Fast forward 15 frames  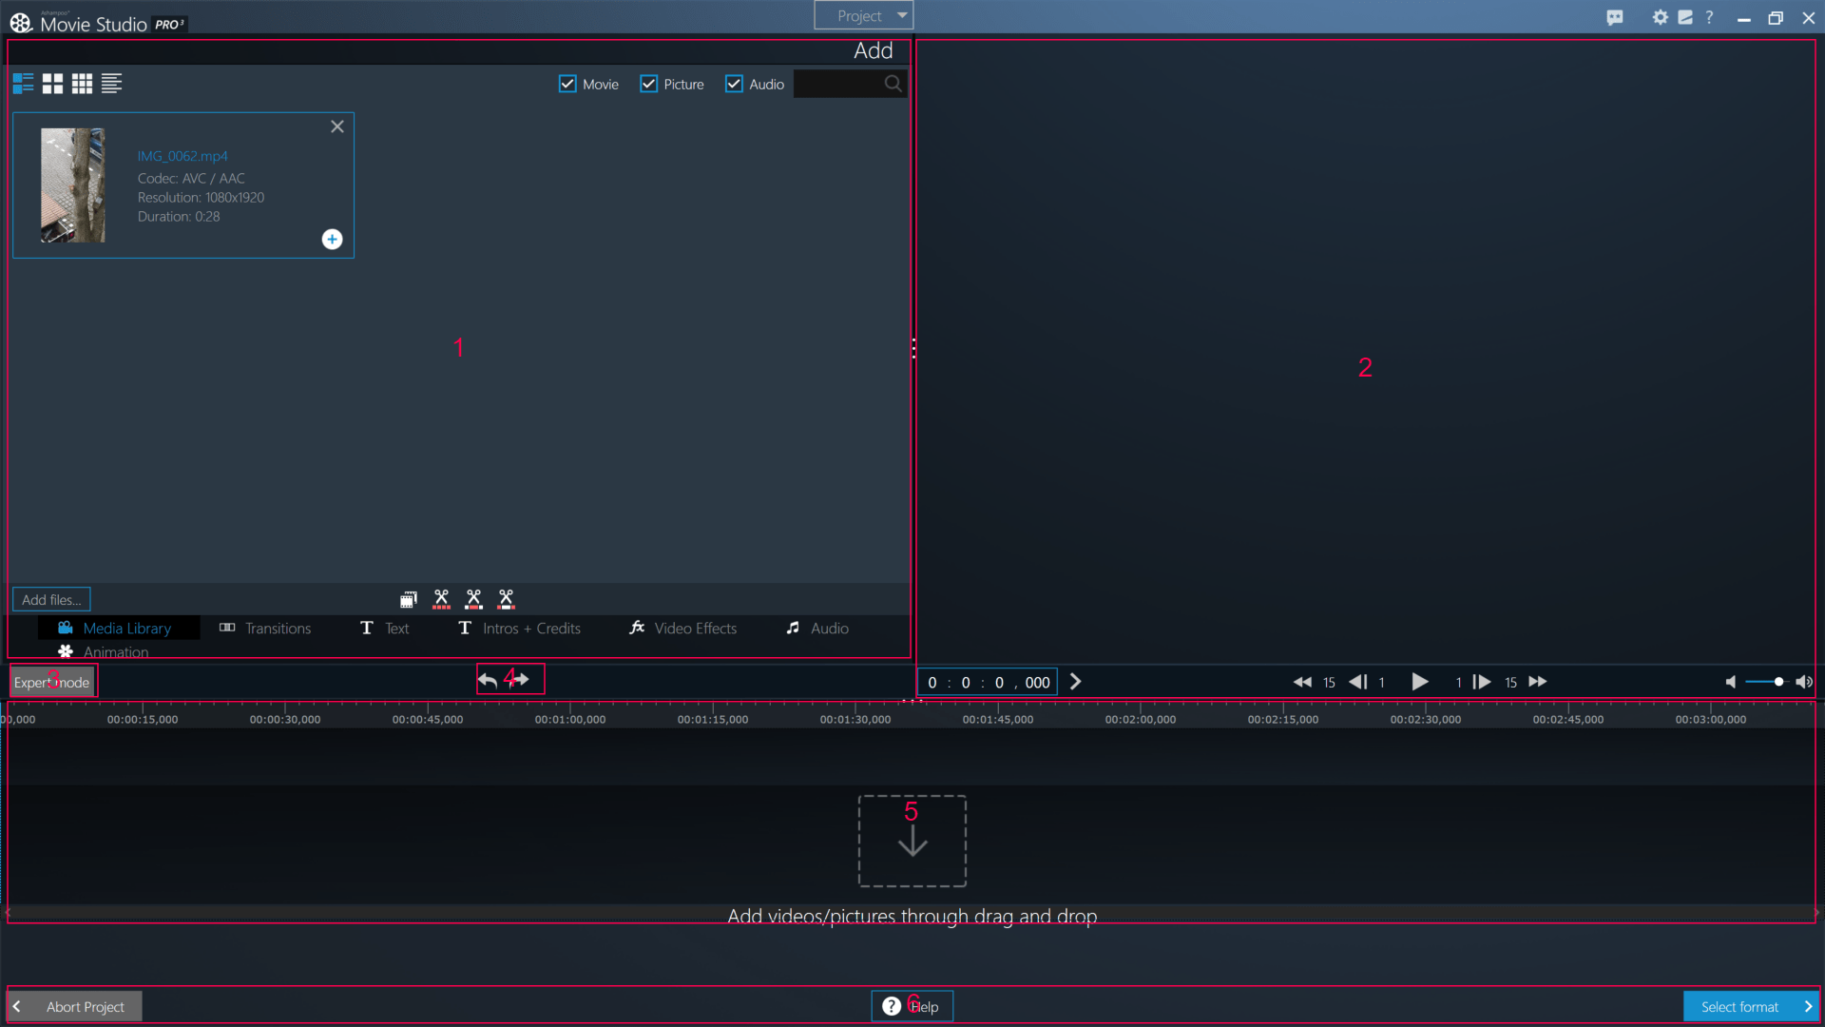[1538, 682]
